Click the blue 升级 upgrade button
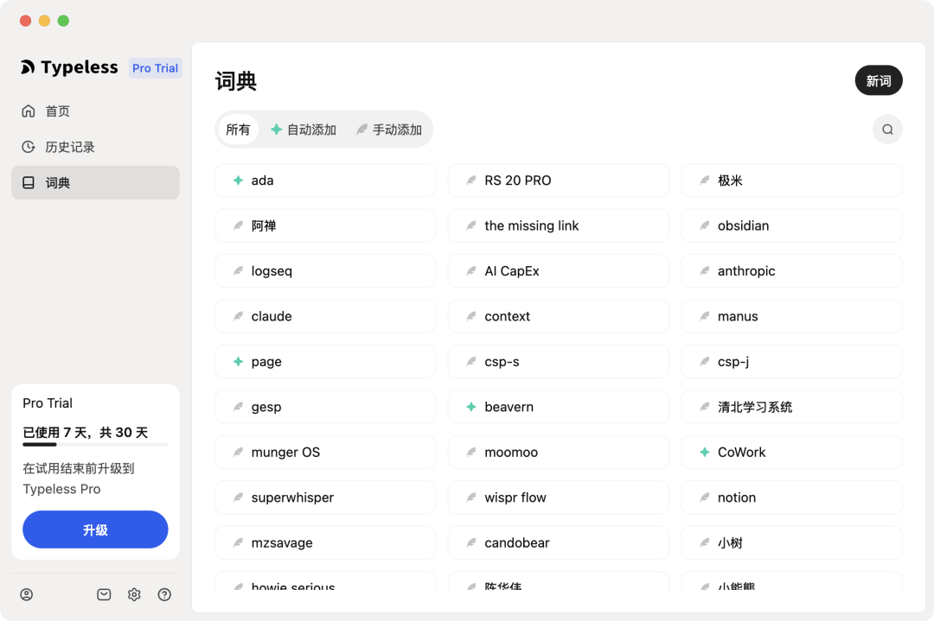Image resolution: width=934 pixels, height=621 pixels. tap(95, 529)
